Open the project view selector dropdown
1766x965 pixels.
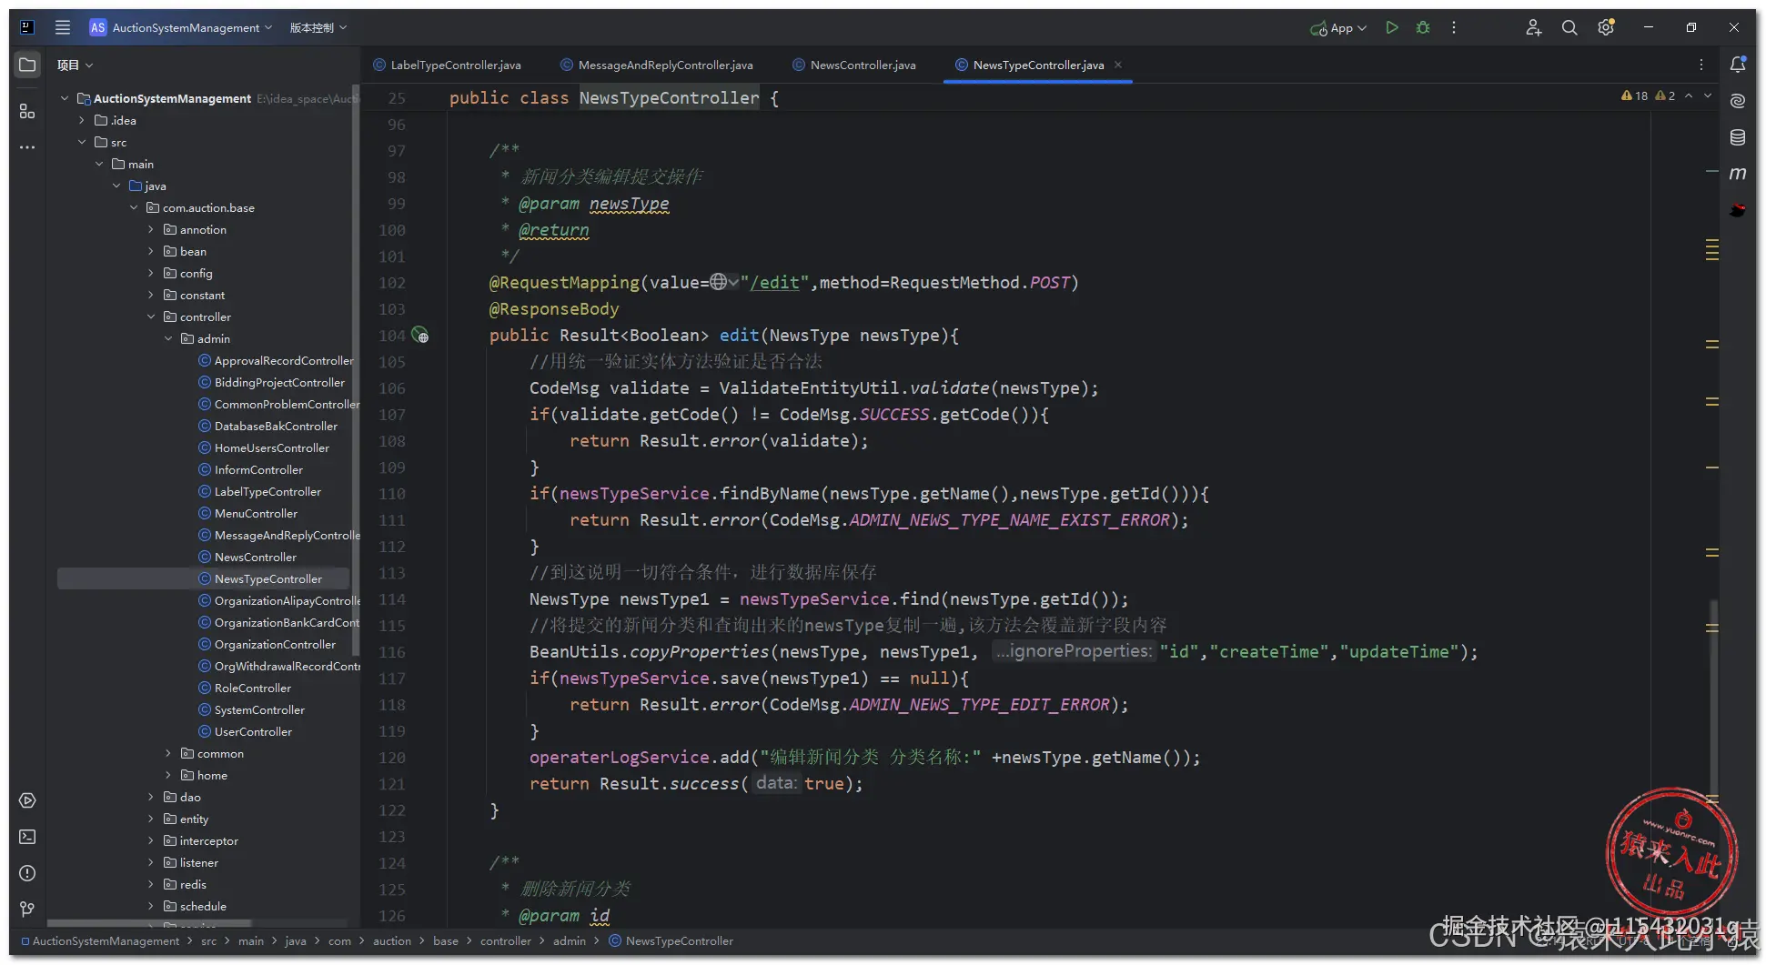tap(75, 65)
